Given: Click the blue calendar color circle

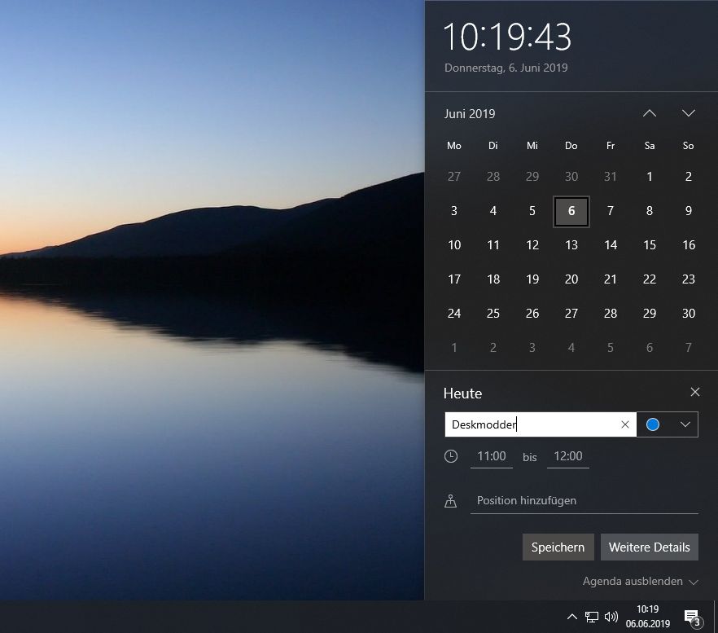Looking at the screenshot, I should tap(652, 424).
